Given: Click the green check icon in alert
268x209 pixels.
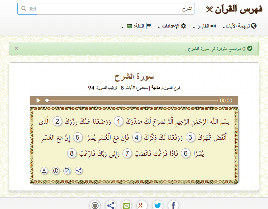Looking at the screenshot, I should coord(250,48).
